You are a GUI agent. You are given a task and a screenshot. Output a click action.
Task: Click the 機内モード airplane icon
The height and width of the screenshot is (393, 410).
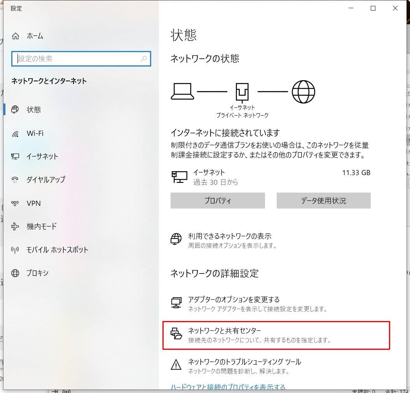point(16,226)
